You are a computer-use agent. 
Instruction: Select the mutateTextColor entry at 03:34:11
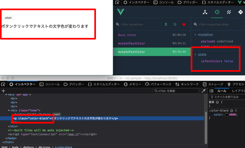[152, 43]
